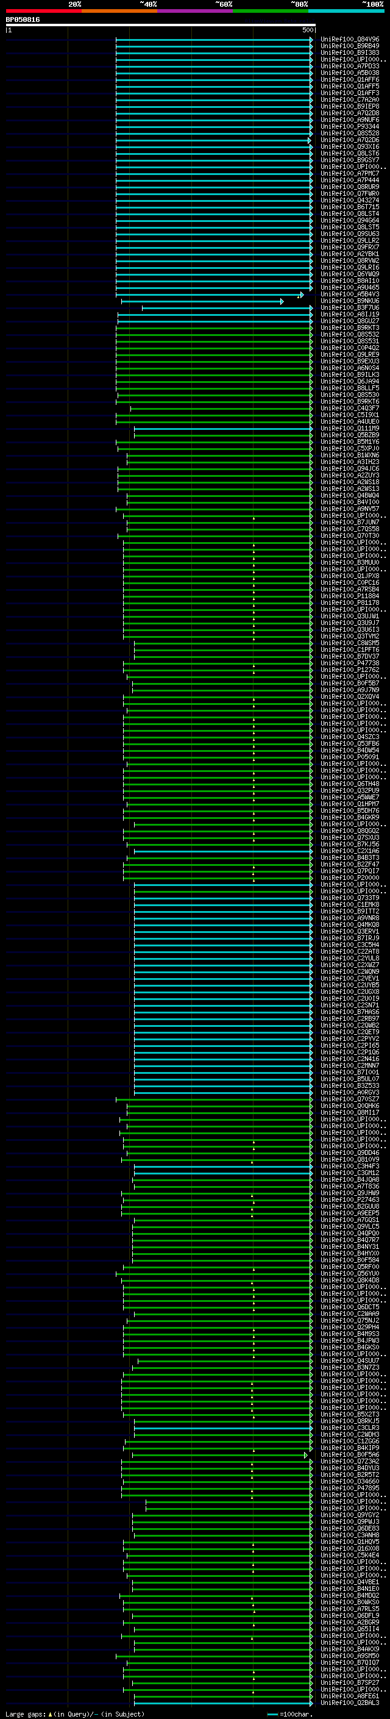The width and height of the screenshot is (390, 1719).
Task: Open hit UniRef100_A3IH23
Action: click(x=350, y=462)
